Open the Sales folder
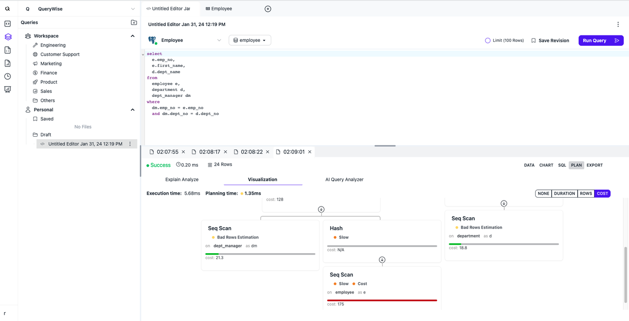The height and width of the screenshot is (321, 629). [x=46, y=91]
